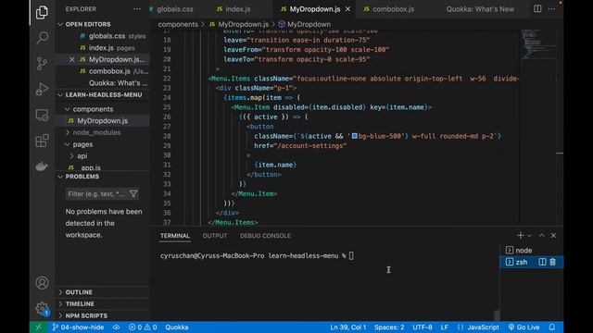Open the terminal launch profile dropdown
Screen dimensions: 593x333
click(529, 236)
